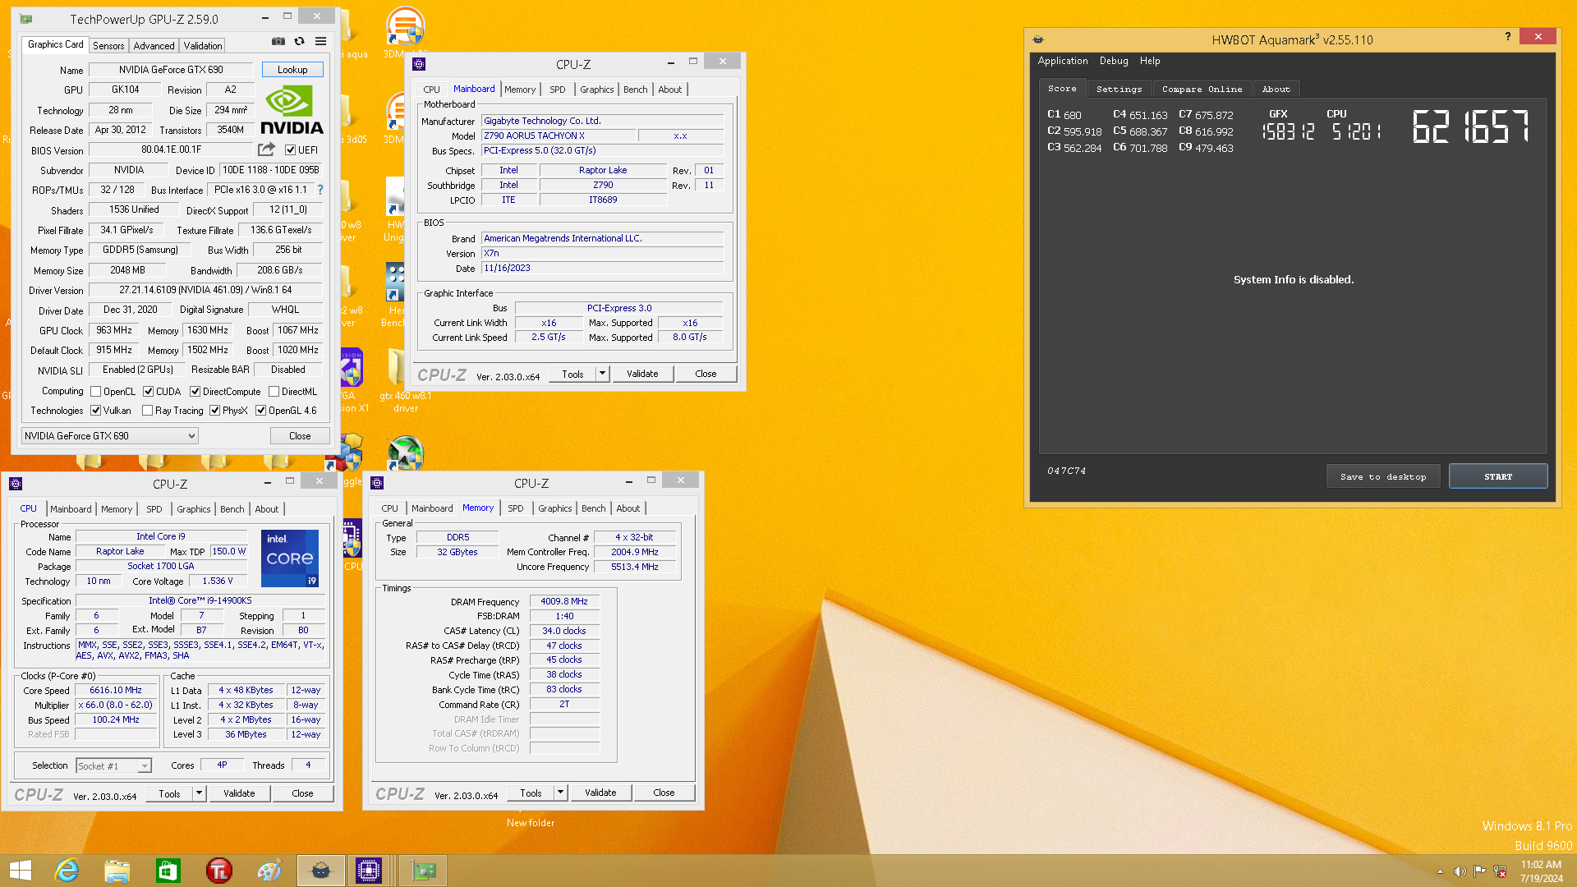Click the volume speaker tray icon
The width and height of the screenshot is (1577, 887).
pyautogui.click(x=1460, y=871)
